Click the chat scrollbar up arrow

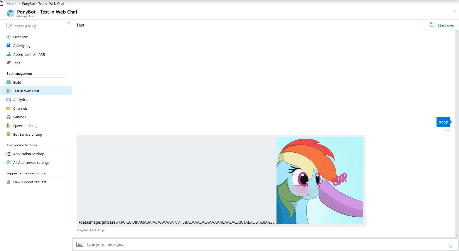pos(457,32)
